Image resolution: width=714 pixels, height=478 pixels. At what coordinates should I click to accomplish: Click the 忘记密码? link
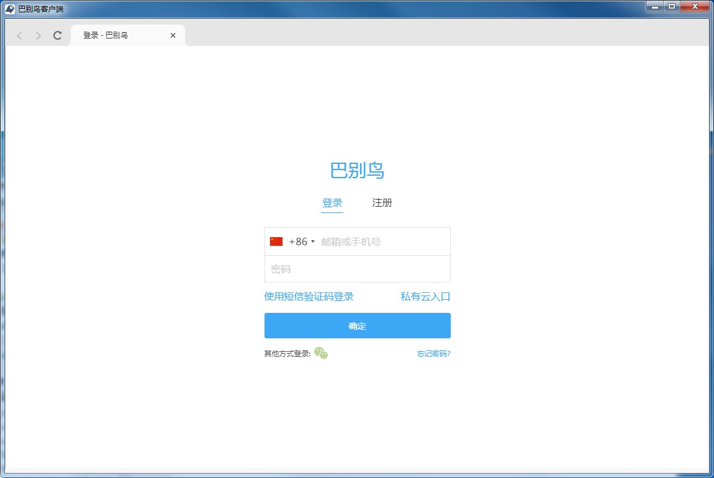pos(433,354)
